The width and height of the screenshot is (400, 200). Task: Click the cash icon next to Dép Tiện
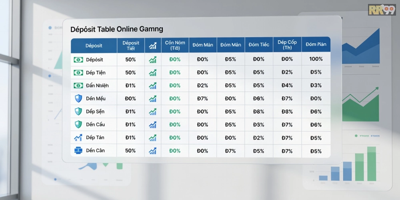(x=78, y=73)
